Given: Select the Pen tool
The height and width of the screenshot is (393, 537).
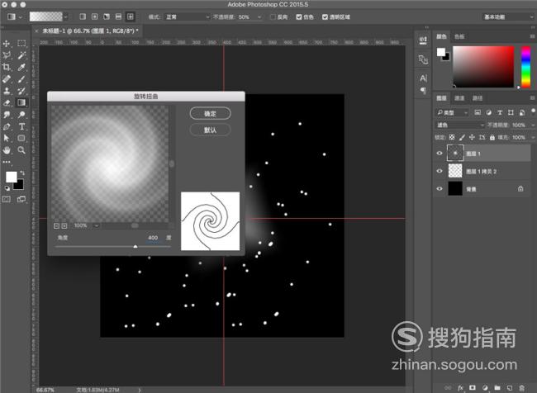Looking at the screenshot, I should [x=7, y=126].
